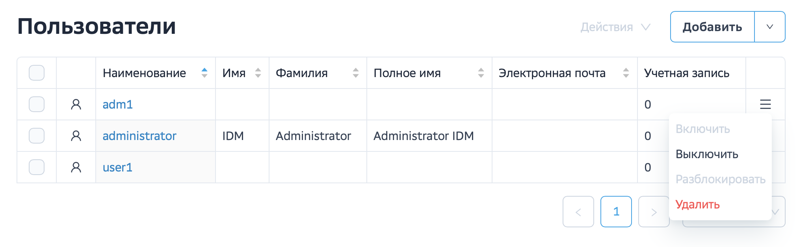Screen dimensions: 799x247
Task: Click the user1 row user icon
Action: tap(76, 167)
